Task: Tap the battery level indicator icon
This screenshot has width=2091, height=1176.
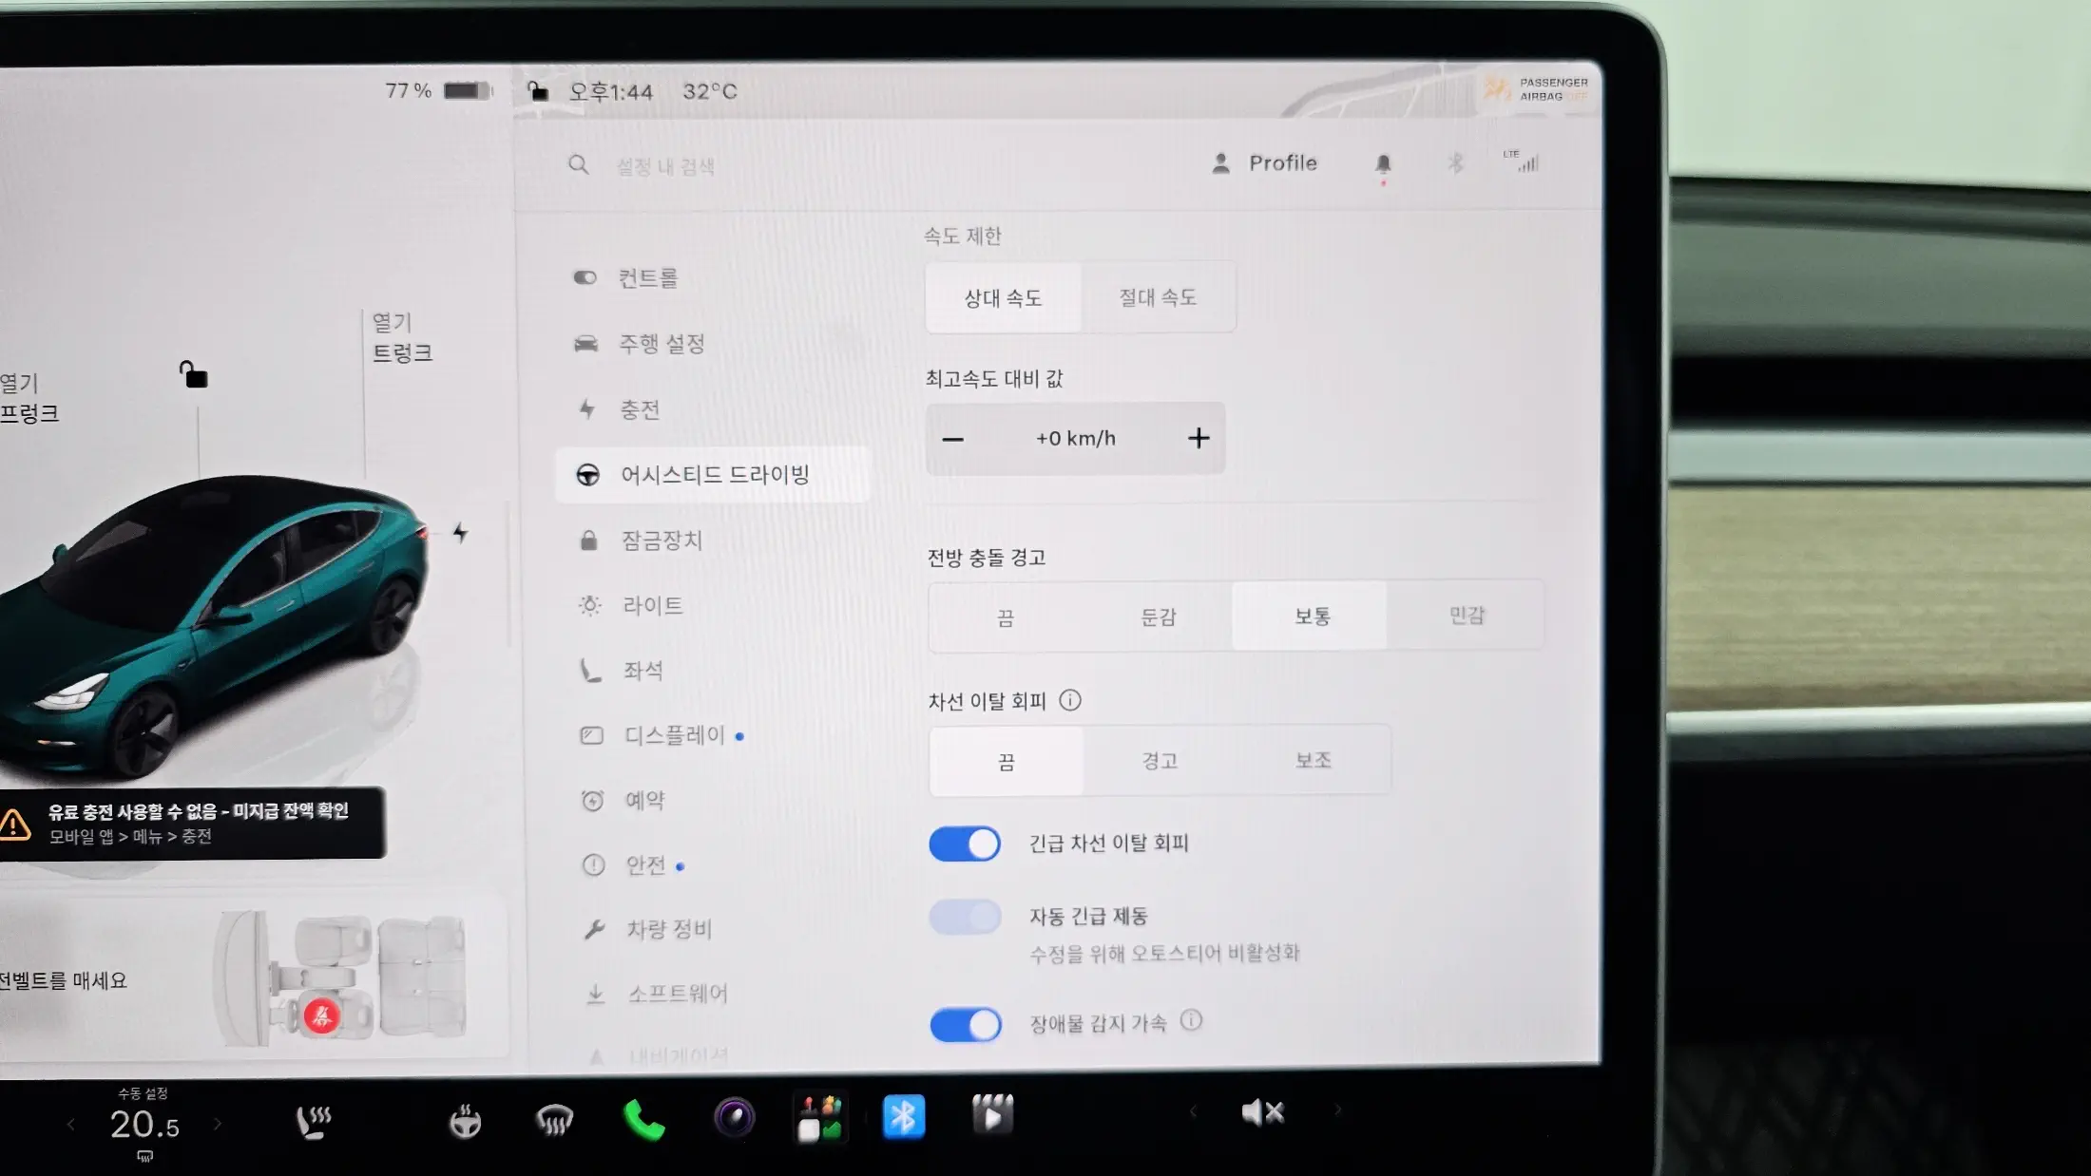Action: [468, 91]
